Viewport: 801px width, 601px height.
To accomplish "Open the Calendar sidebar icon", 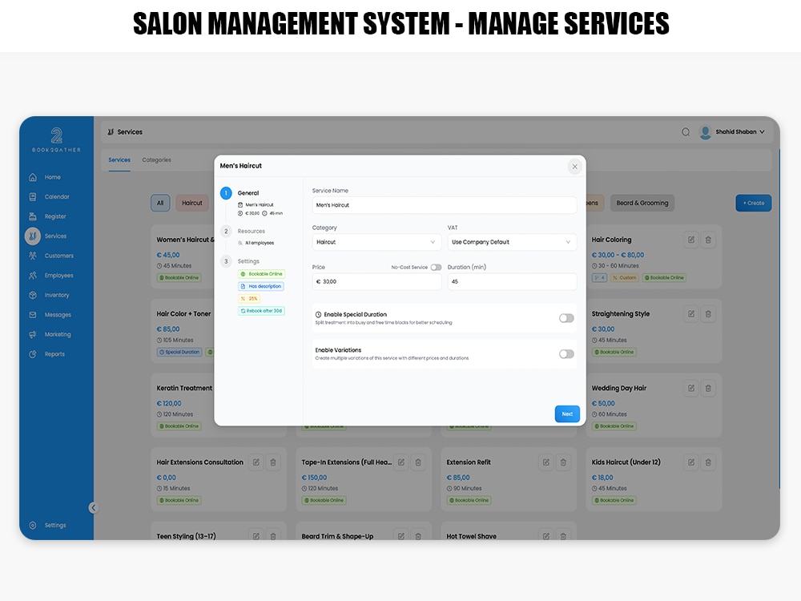I will click(33, 197).
